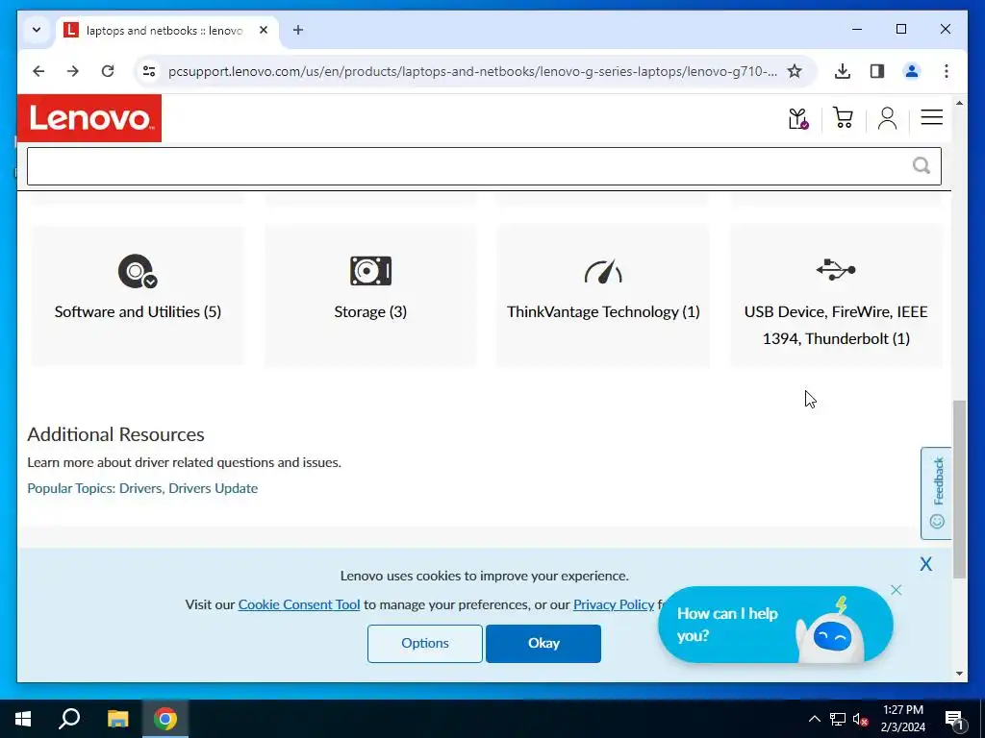
Task: Go forward in browser history
Action: (73, 71)
